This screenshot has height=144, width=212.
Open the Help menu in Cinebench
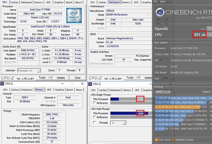tap(163, 1)
